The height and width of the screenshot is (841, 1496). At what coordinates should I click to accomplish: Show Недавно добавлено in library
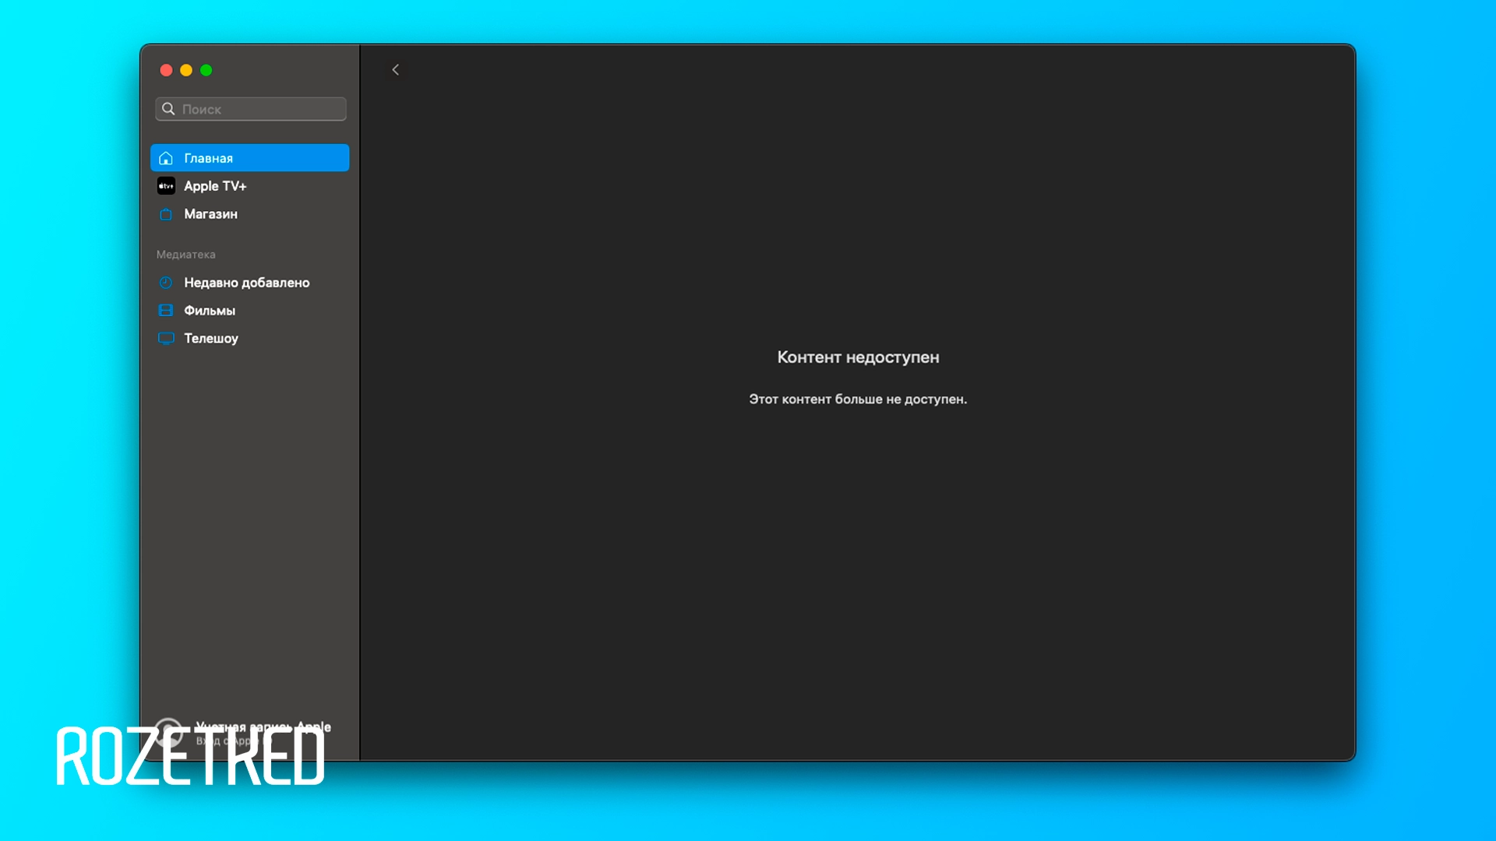tap(246, 283)
